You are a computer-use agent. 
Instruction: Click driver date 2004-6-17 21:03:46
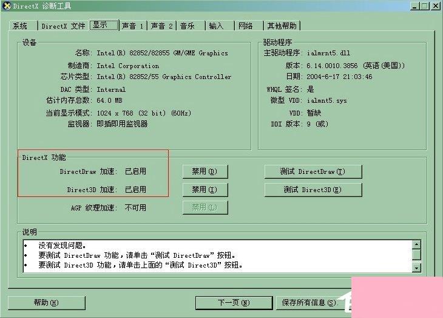[x=339, y=77]
